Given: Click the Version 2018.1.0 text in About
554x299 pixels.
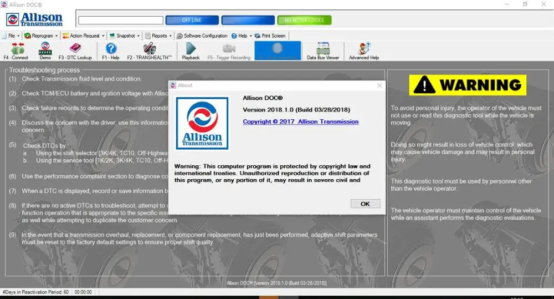Looking at the screenshot, I should pos(296,110).
